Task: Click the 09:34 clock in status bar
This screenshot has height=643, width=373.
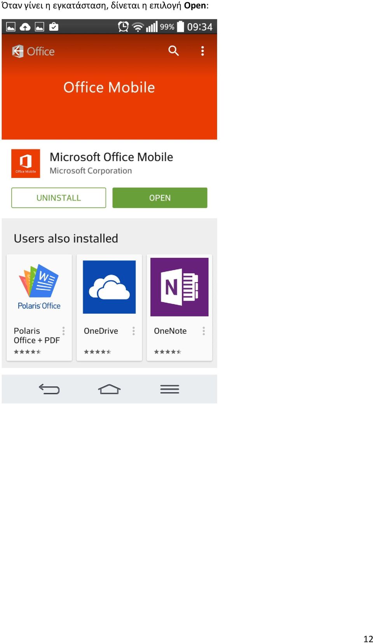Action: [200, 27]
